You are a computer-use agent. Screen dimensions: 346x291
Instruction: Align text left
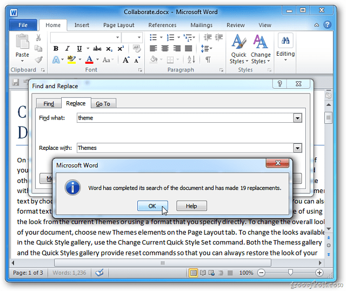click(x=154, y=48)
